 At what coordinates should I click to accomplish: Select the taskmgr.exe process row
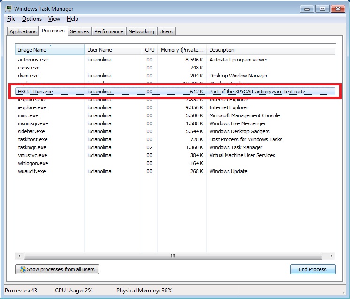(175, 147)
